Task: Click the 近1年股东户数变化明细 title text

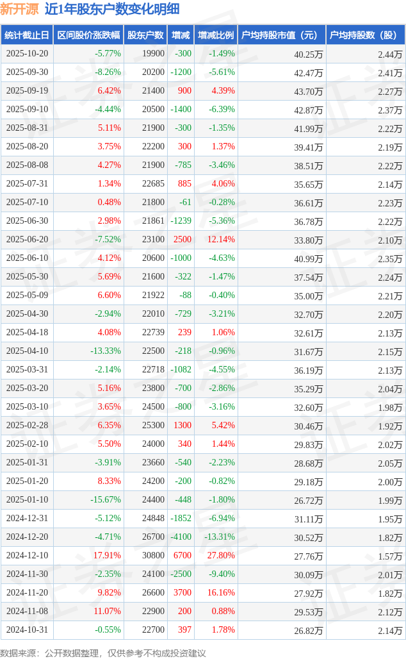Action: [112, 9]
